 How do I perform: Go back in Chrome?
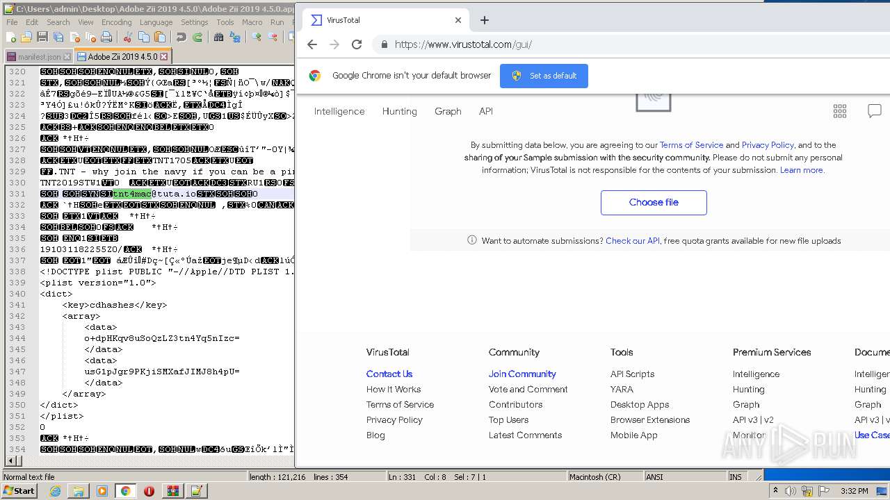(311, 44)
